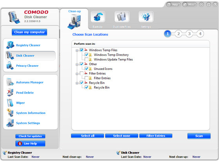
Task: Jump to wizard step 2 circle
Action: pyautogui.click(x=178, y=34)
